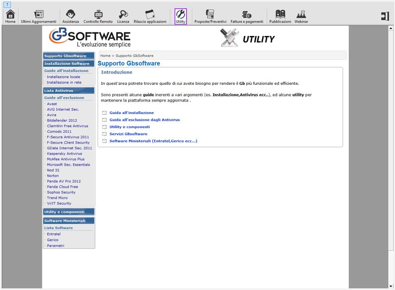Open Software Ministeriali (Entratel,Gerico ecc...) link
This screenshot has height=290, width=395.
(x=153, y=141)
